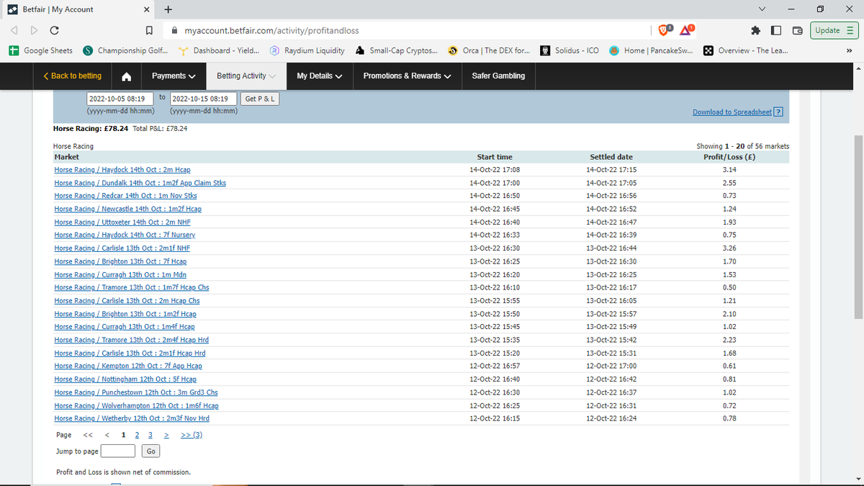Open the Small-Cap Cryptos bookmark
Screen dimensions: 864x486
pos(397,50)
